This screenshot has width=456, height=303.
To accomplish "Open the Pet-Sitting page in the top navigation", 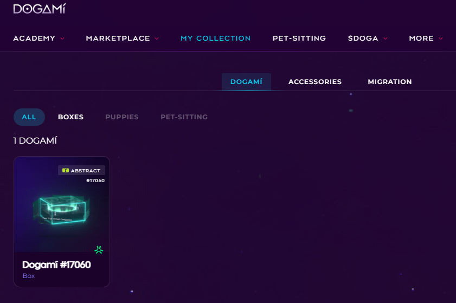I will click(299, 38).
